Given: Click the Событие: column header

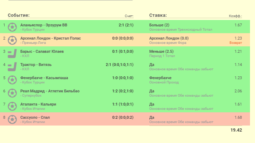Looking at the screenshot, I should tap(19, 15).
